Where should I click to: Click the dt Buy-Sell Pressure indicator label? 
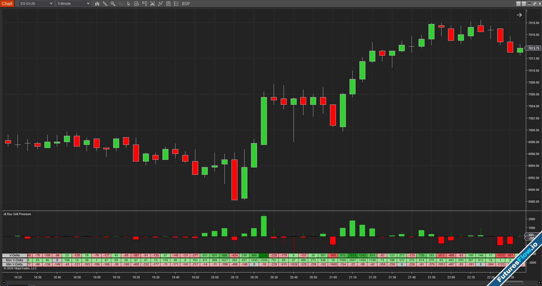click(x=17, y=214)
